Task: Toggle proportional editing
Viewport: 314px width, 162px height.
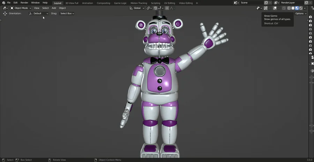Action: (167, 8)
